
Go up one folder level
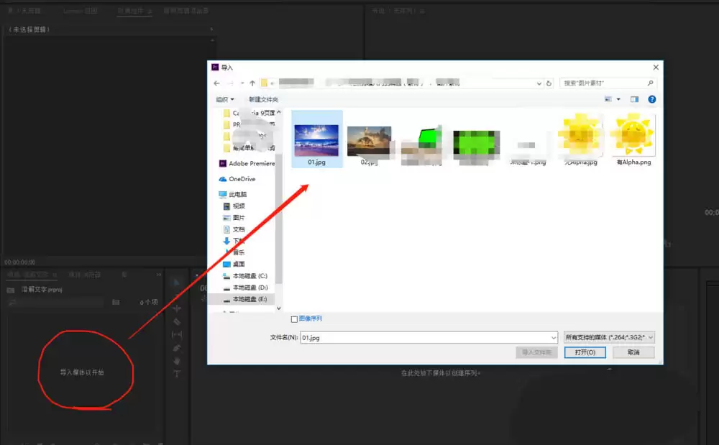tap(252, 83)
